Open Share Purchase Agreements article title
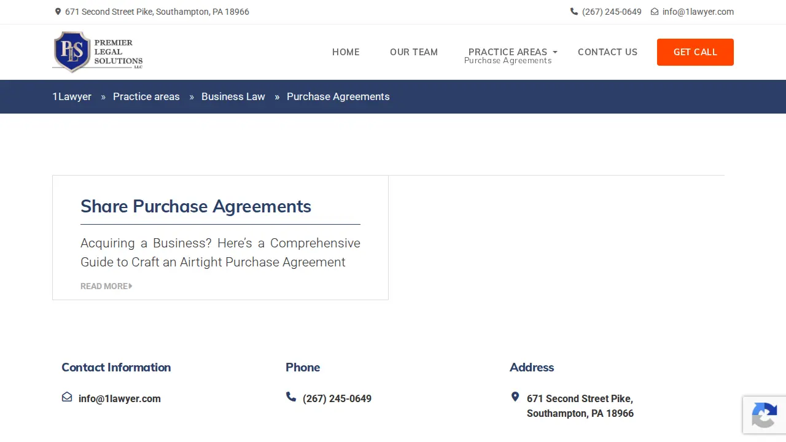 click(196, 206)
